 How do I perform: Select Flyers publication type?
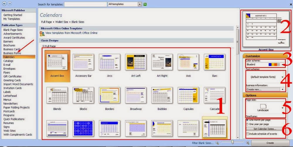click(7, 72)
